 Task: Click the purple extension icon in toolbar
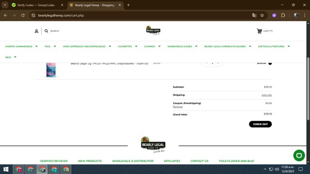coord(274,15)
